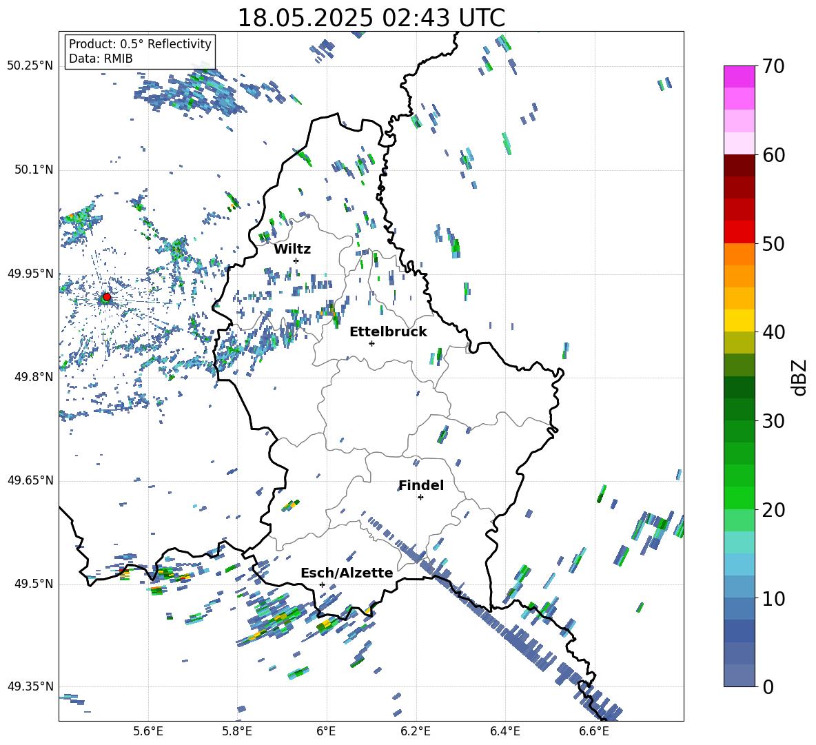Pick the light cyan-blue colorbar segment below 15

coord(739,564)
